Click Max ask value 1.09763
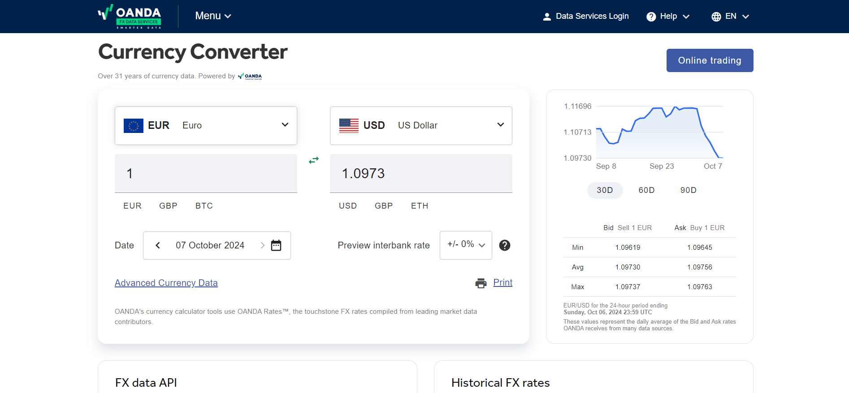 [699, 287]
